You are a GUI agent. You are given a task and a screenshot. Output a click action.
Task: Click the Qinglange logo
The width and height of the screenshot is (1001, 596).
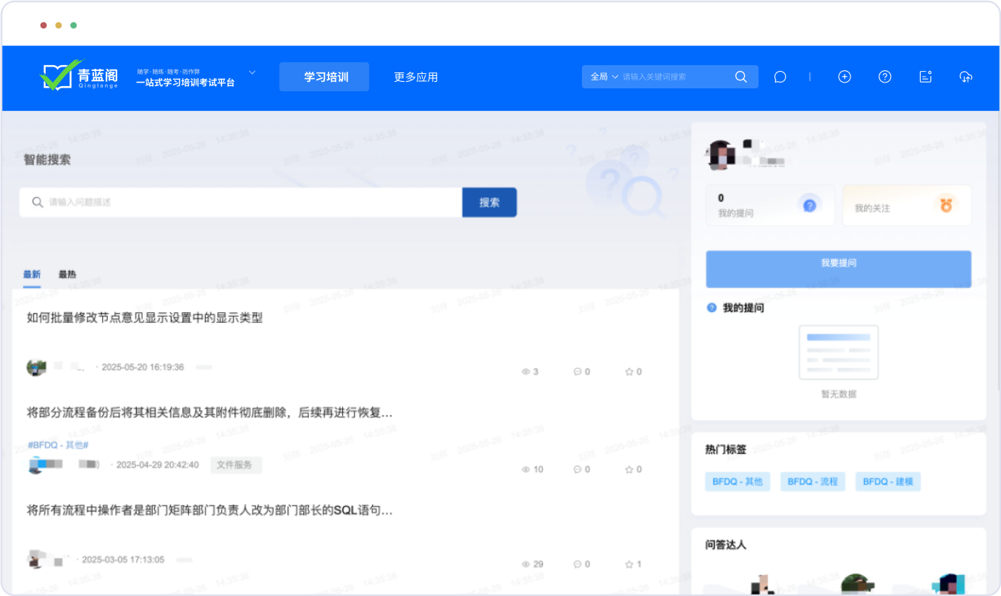point(78,76)
